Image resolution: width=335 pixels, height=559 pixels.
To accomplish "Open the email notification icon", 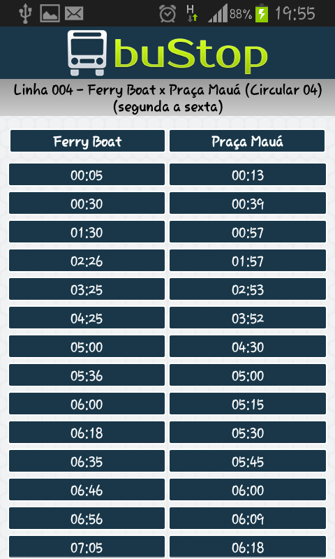I will pyautogui.click(x=74, y=13).
